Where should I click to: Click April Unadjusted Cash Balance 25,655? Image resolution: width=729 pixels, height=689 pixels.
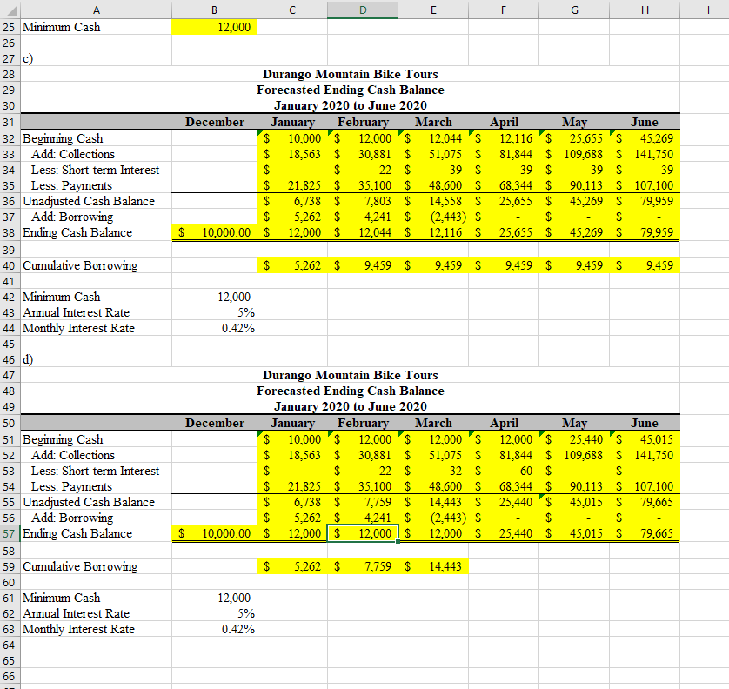pos(504,201)
